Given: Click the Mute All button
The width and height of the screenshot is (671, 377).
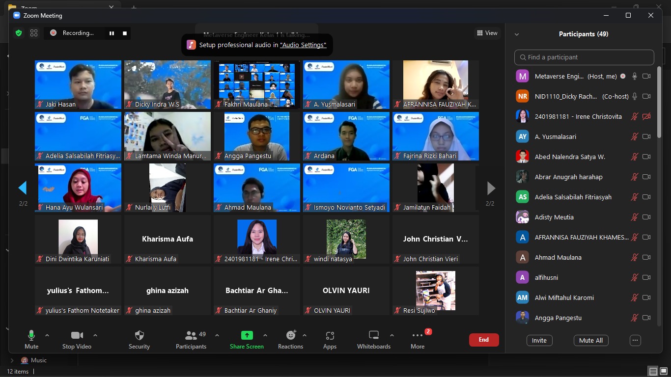Looking at the screenshot, I should (x=591, y=340).
